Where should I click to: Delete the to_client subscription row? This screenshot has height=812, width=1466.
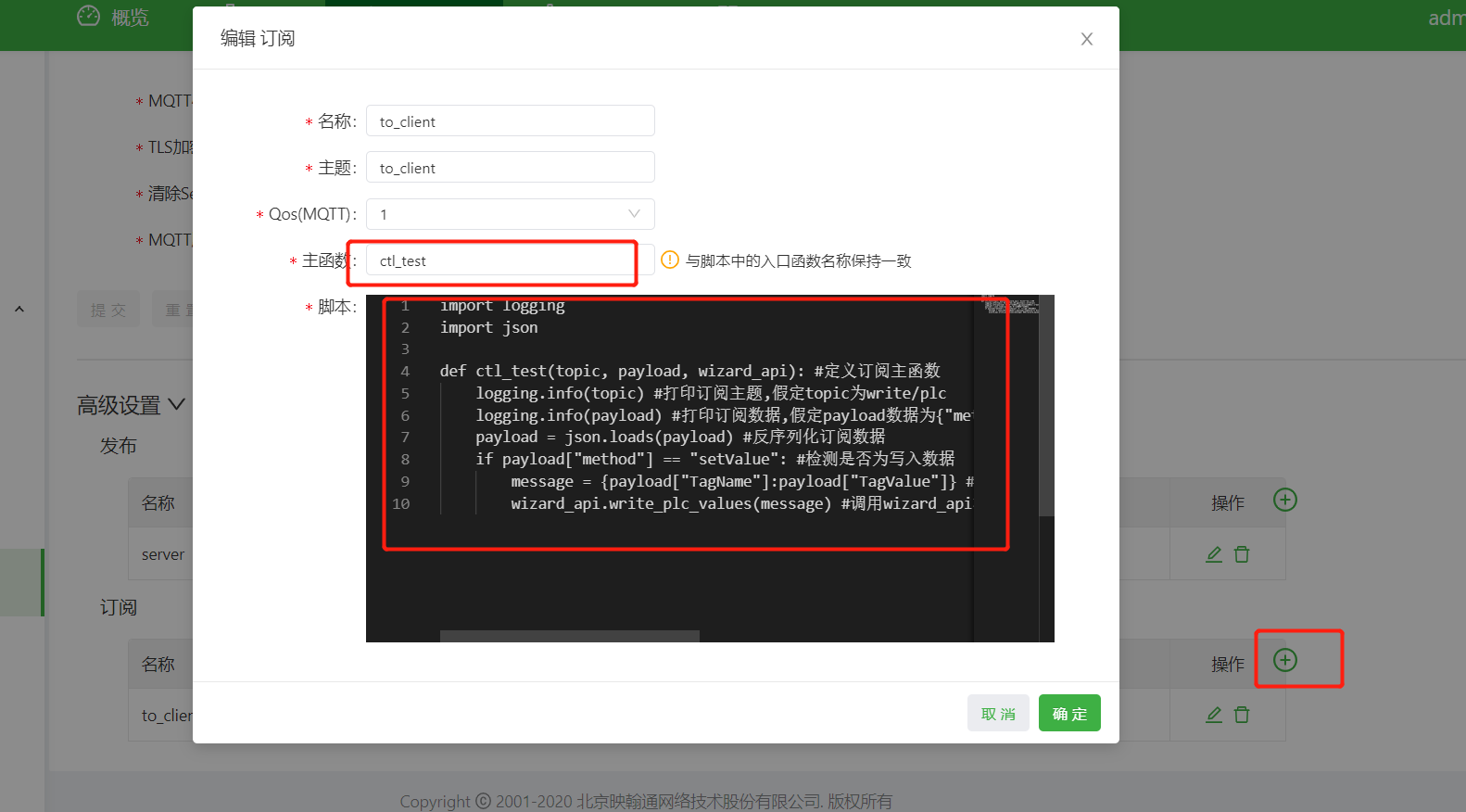(1242, 715)
